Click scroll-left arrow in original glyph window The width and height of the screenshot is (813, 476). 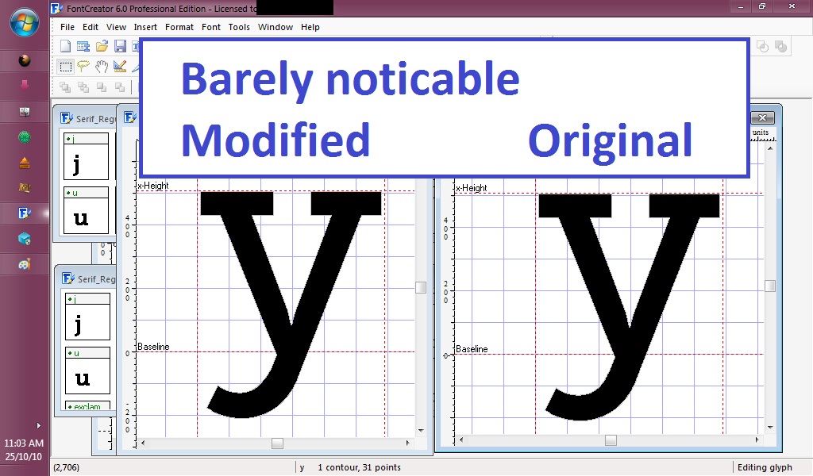click(x=461, y=440)
